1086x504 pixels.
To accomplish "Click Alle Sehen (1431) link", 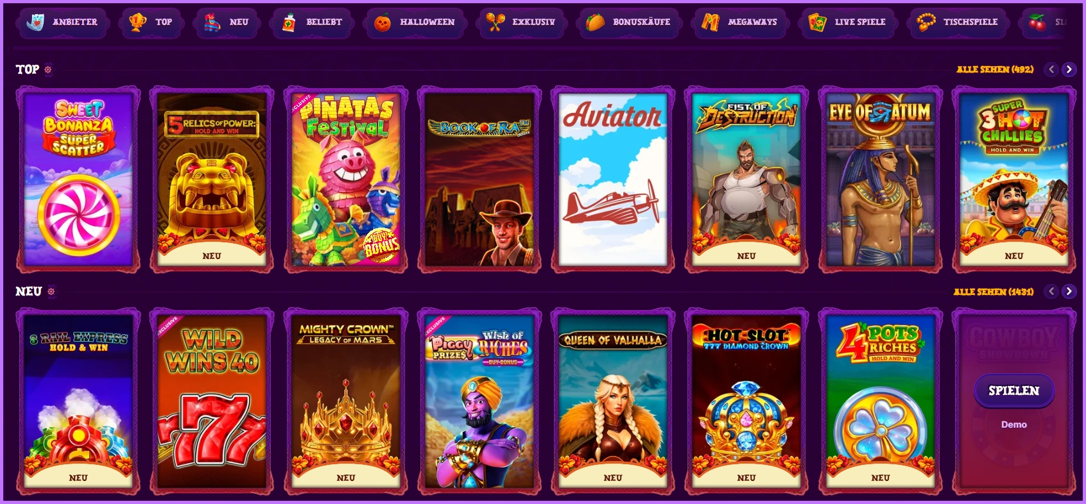I will [x=994, y=292].
